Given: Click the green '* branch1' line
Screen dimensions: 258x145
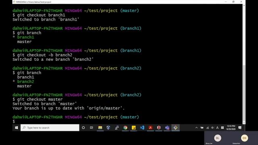Looking at the screenshot, I should tap(23, 37).
